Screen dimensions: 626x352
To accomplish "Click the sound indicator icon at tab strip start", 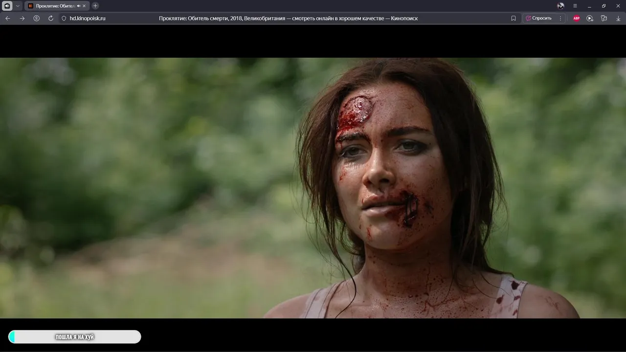I will [7, 6].
